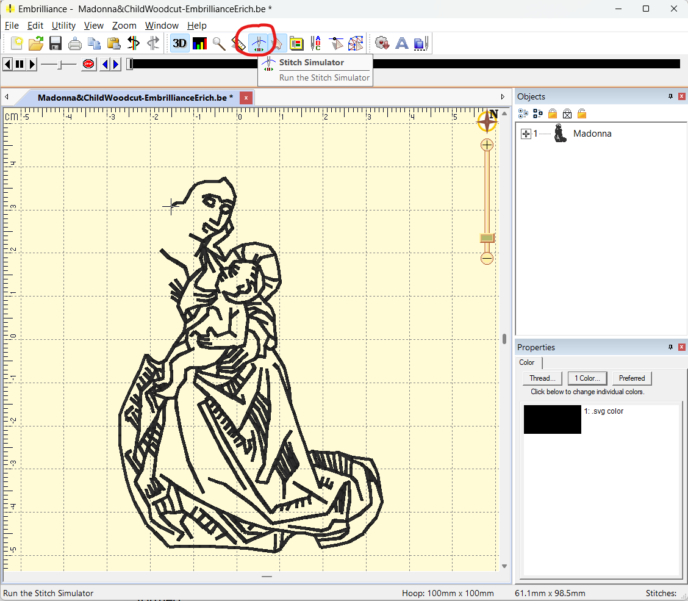Click the Save floppy disk icon
This screenshot has width=688, height=601.
(56, 43)
